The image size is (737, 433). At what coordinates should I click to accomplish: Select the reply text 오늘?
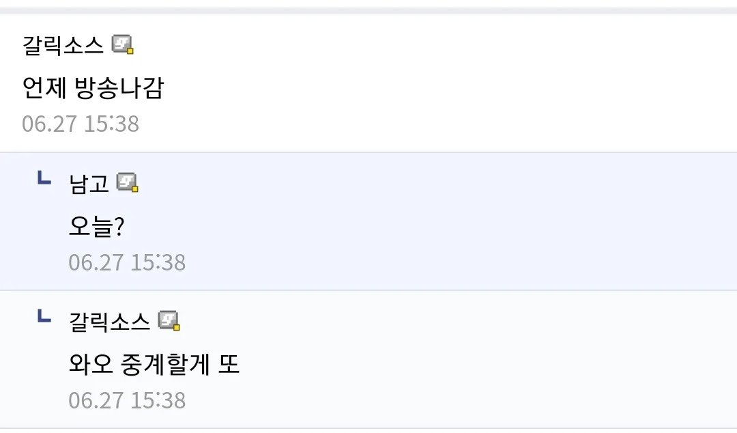point(96,227)
